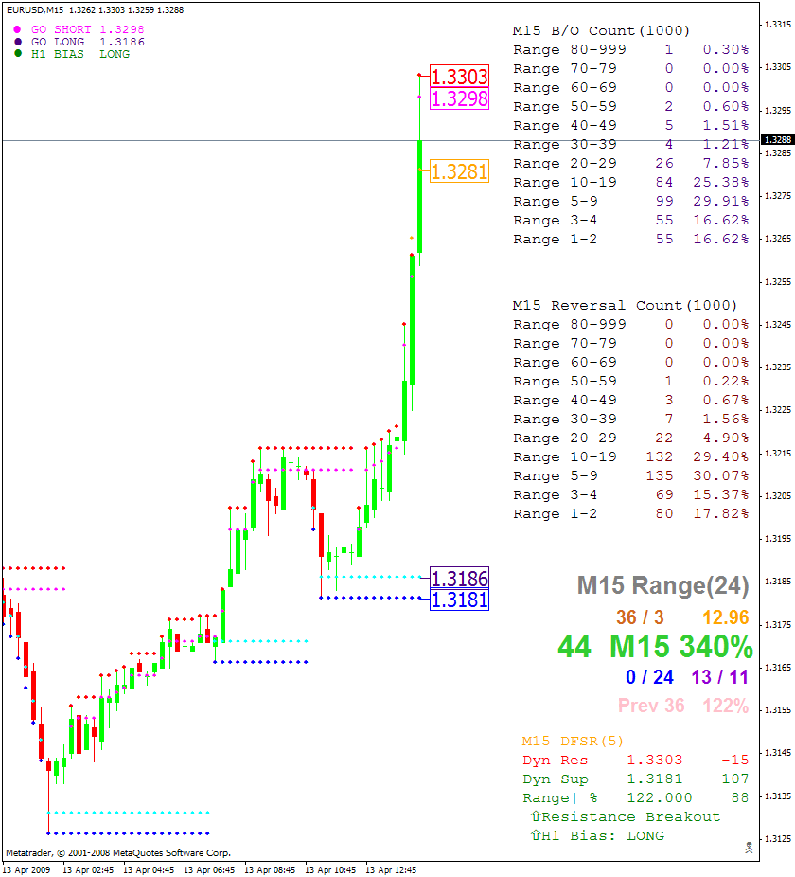Image resolution: width=795 pixels, height=877 pixels.
Task: Click the H1 BIAS LONG text
Action: [x=80, y=54]
